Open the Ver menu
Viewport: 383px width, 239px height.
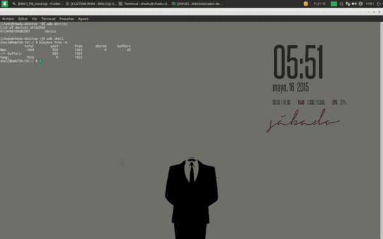coord(34,18)
